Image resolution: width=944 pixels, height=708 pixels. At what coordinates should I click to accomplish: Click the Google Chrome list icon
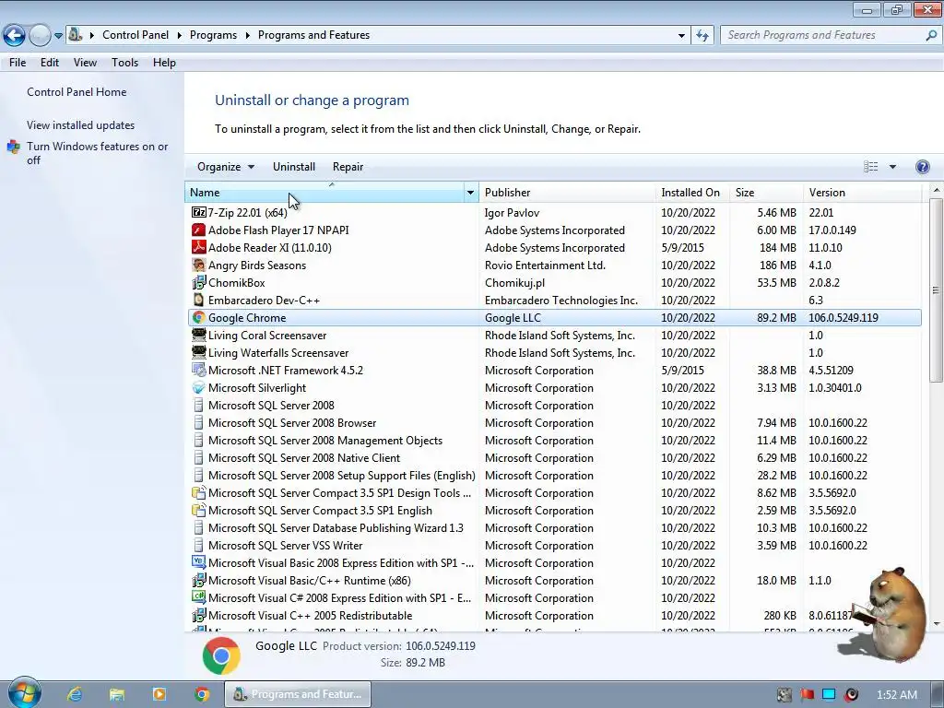tap(199, 317)
